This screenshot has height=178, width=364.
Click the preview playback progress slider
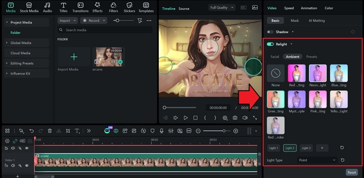179,108
